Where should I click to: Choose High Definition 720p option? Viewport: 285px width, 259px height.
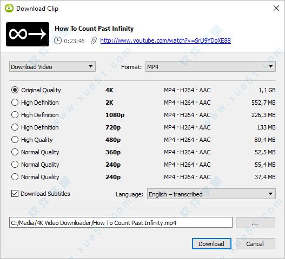pos(15,127)
